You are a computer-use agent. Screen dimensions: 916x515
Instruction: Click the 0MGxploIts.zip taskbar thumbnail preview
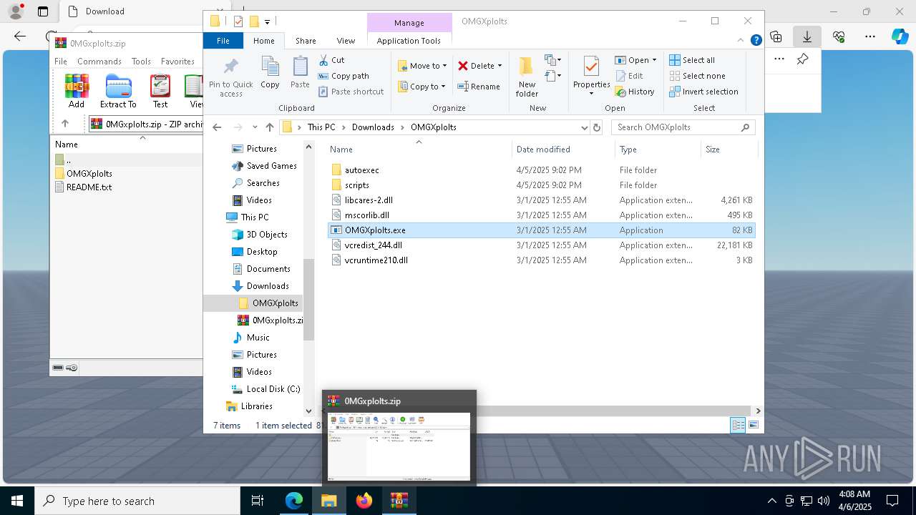tap(399, 438)
